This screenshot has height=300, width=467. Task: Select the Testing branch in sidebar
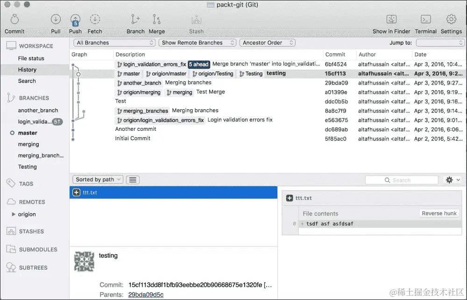(28, 167)
